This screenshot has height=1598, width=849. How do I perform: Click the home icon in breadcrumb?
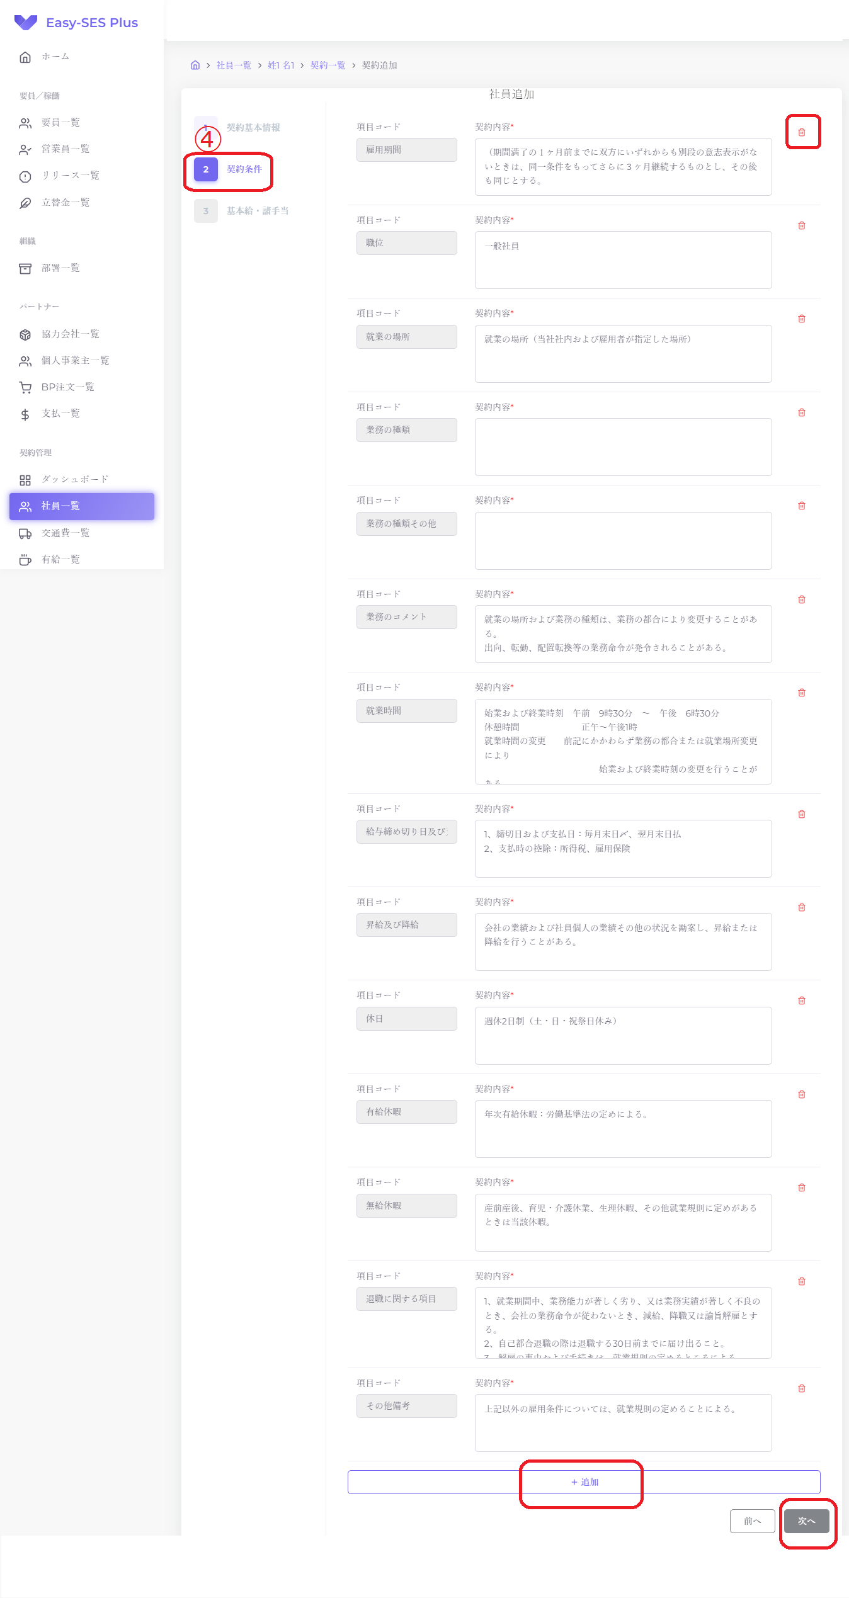195,65
